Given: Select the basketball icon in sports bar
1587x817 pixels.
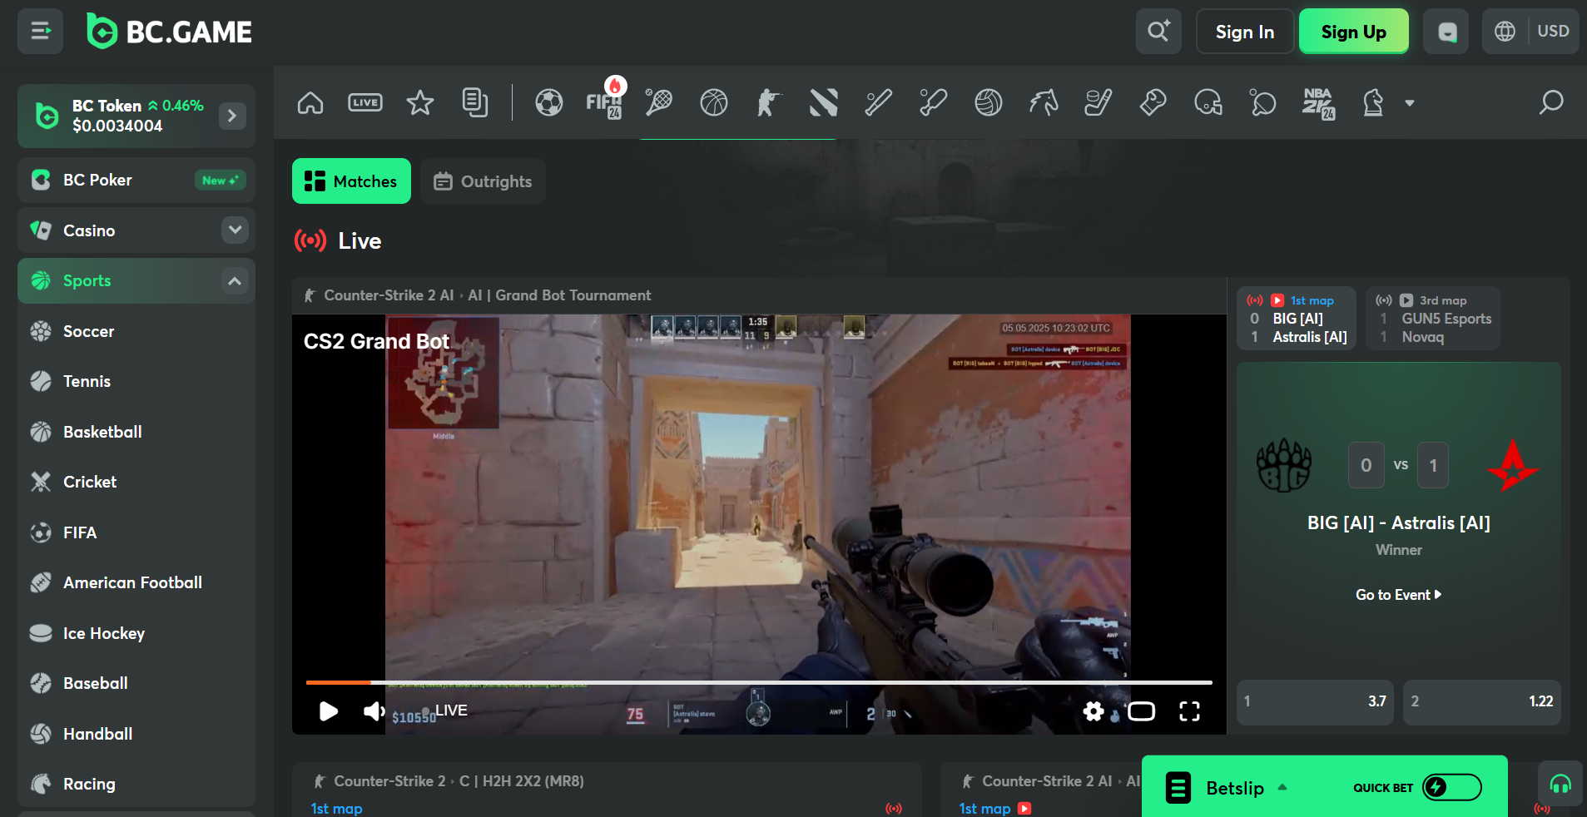Looking at the screenshot, I should coord(714,103).
